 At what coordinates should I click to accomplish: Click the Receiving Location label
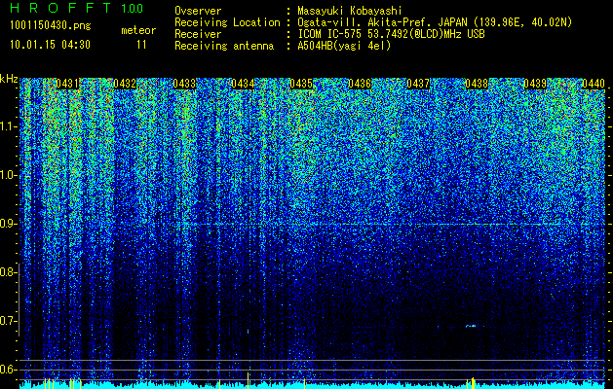point(227,22)
